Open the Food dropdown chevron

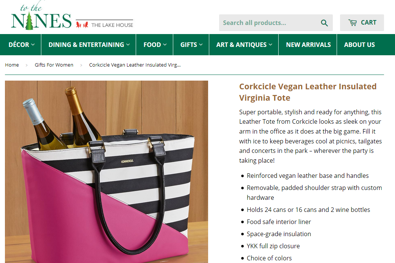tap(165, 45)
